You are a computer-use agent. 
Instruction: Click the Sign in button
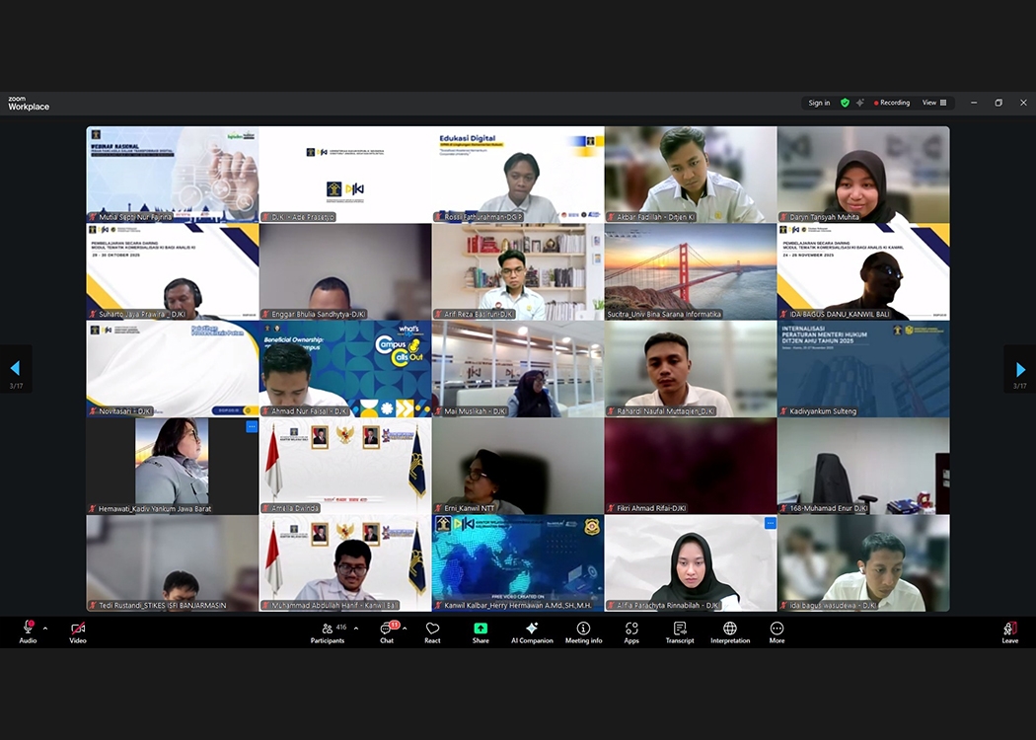click(x=819, y=103)
